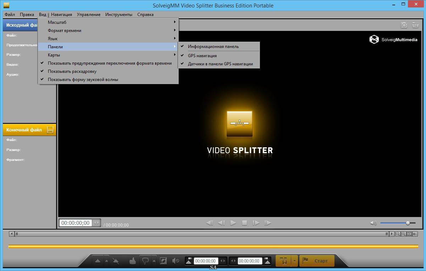Toggle Показывать предупреждения переключения формата времени
Image resolution: width=426 pixels, height=271 pixels.
tap(108, 63)
